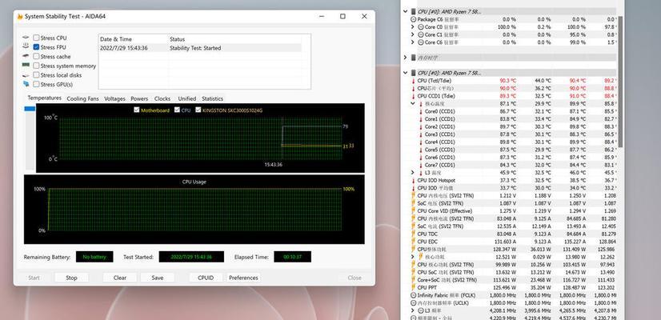Viewport: 661px width, 320px height.
Task: Open CPUID from the bottom buttons
Action: 206,278
